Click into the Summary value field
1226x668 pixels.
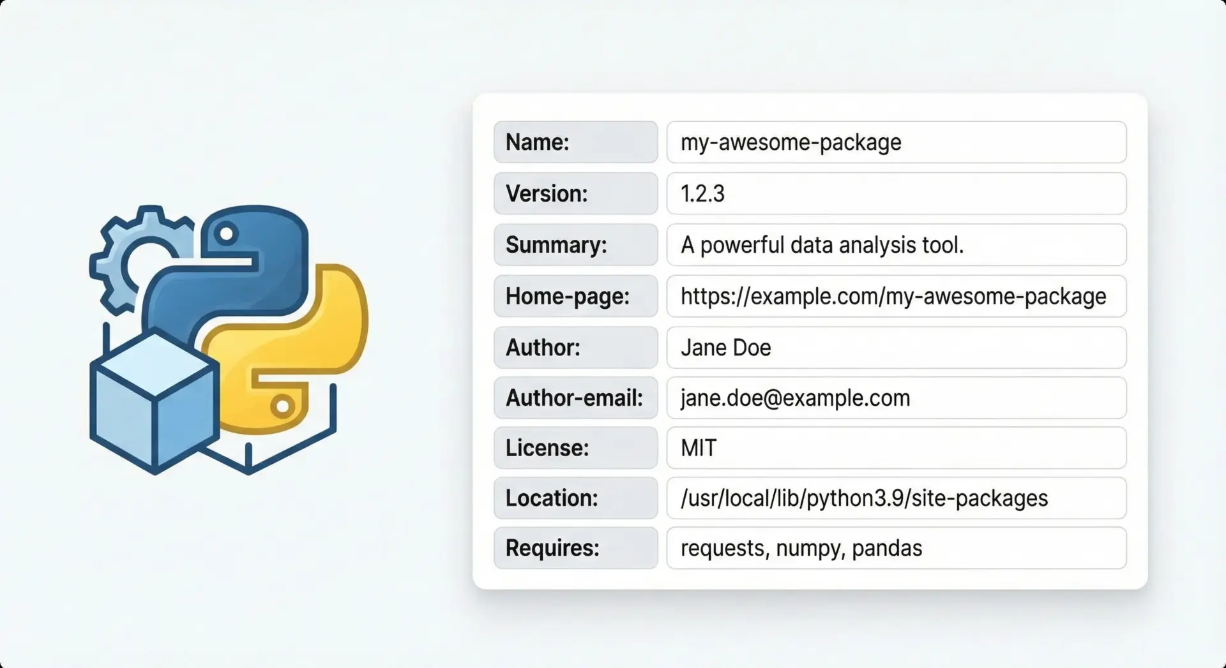click(896, 245)
